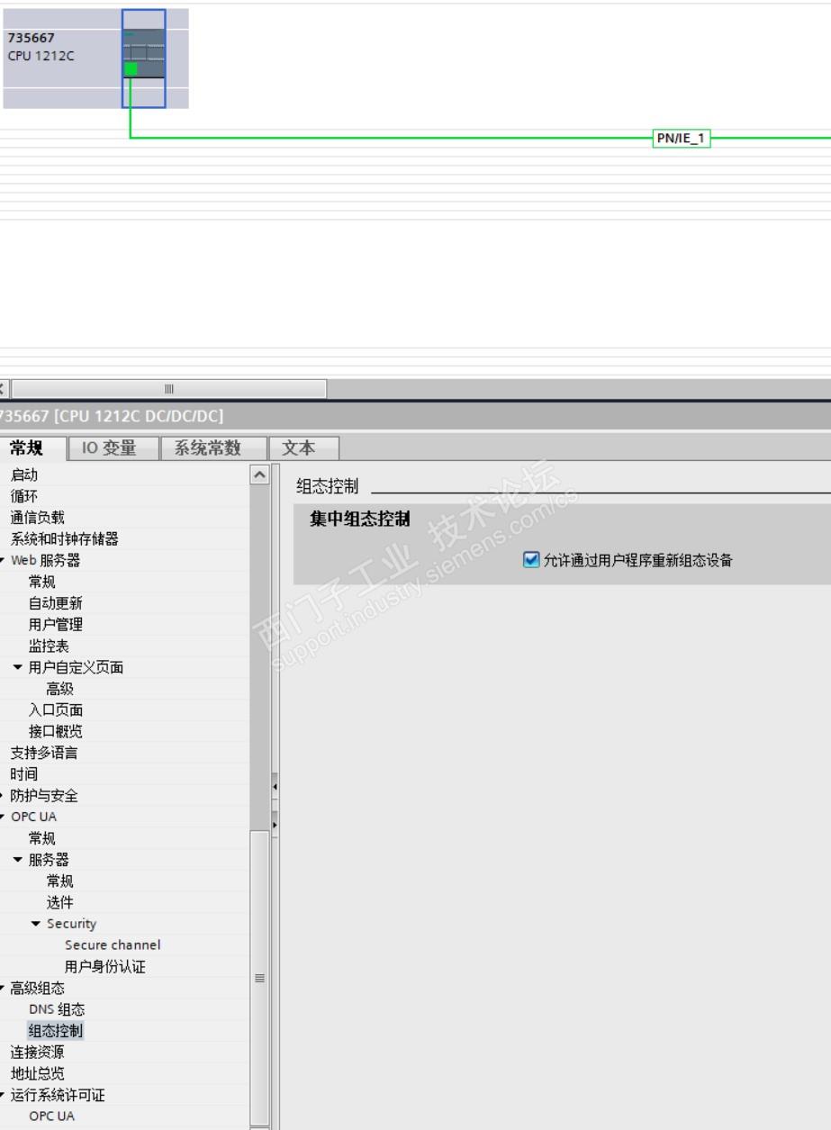Click the tree scrollbar up arrow
Screen dimensions: 831x1130
pos(259,474)
